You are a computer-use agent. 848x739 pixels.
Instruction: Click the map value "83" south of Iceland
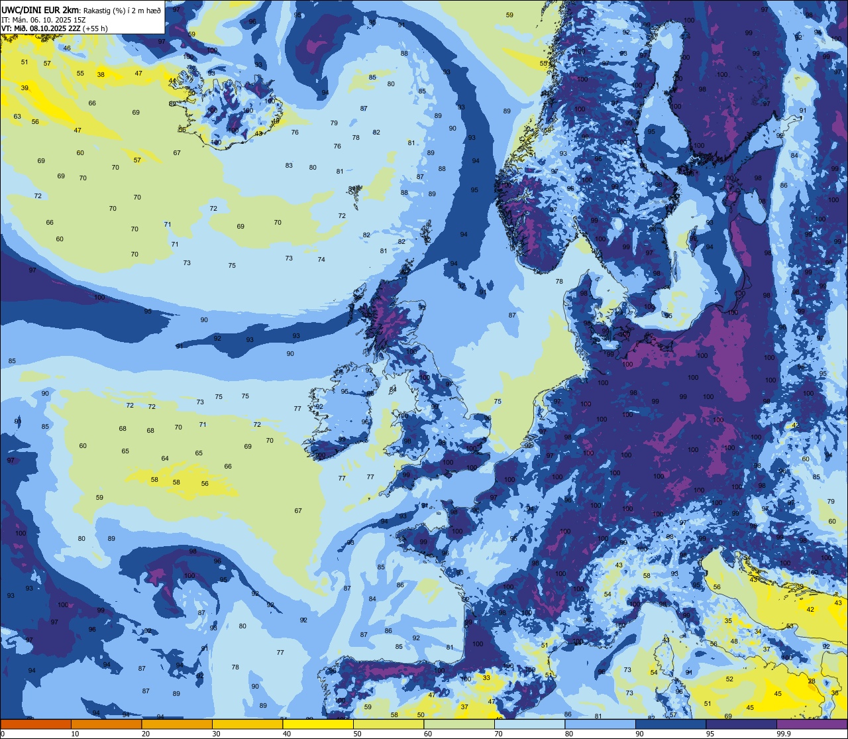(289, 165)
